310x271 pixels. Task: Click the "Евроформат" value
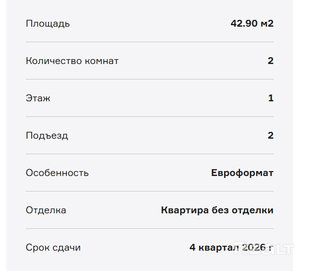(x=242, y=173)
